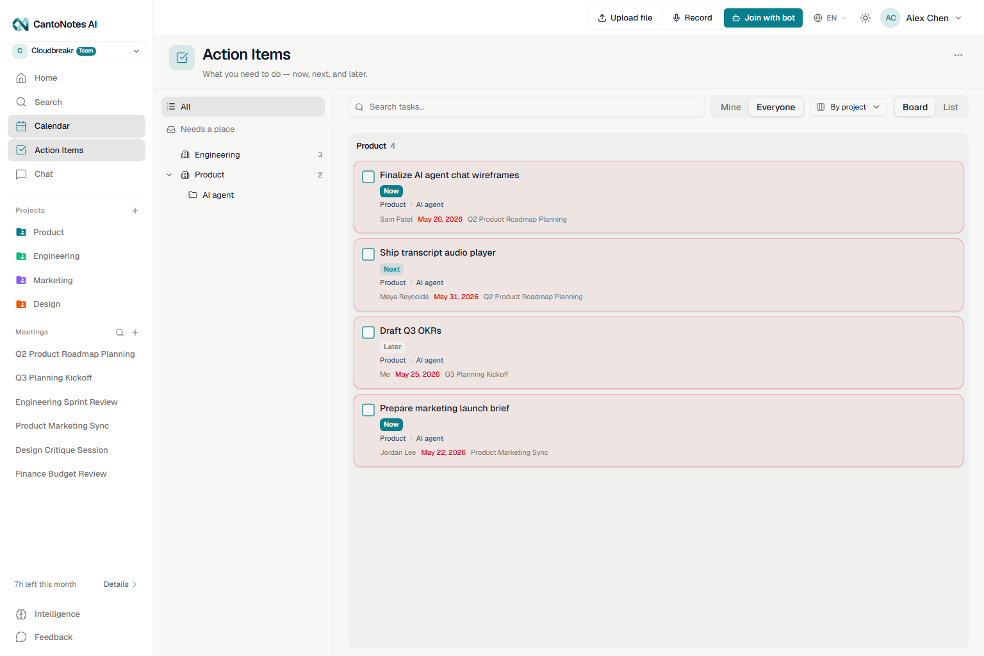Click the Chat bubble icon in sidebar
984x656 pixels.
21,174
